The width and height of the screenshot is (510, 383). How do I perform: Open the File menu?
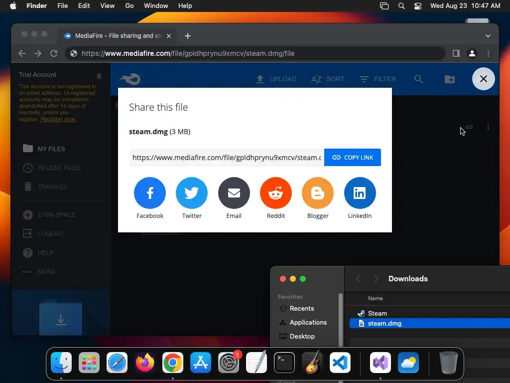point(62,6)
